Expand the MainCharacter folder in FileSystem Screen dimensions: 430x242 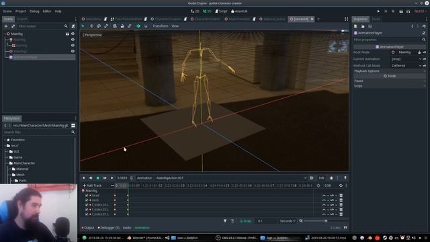(7, 163)
